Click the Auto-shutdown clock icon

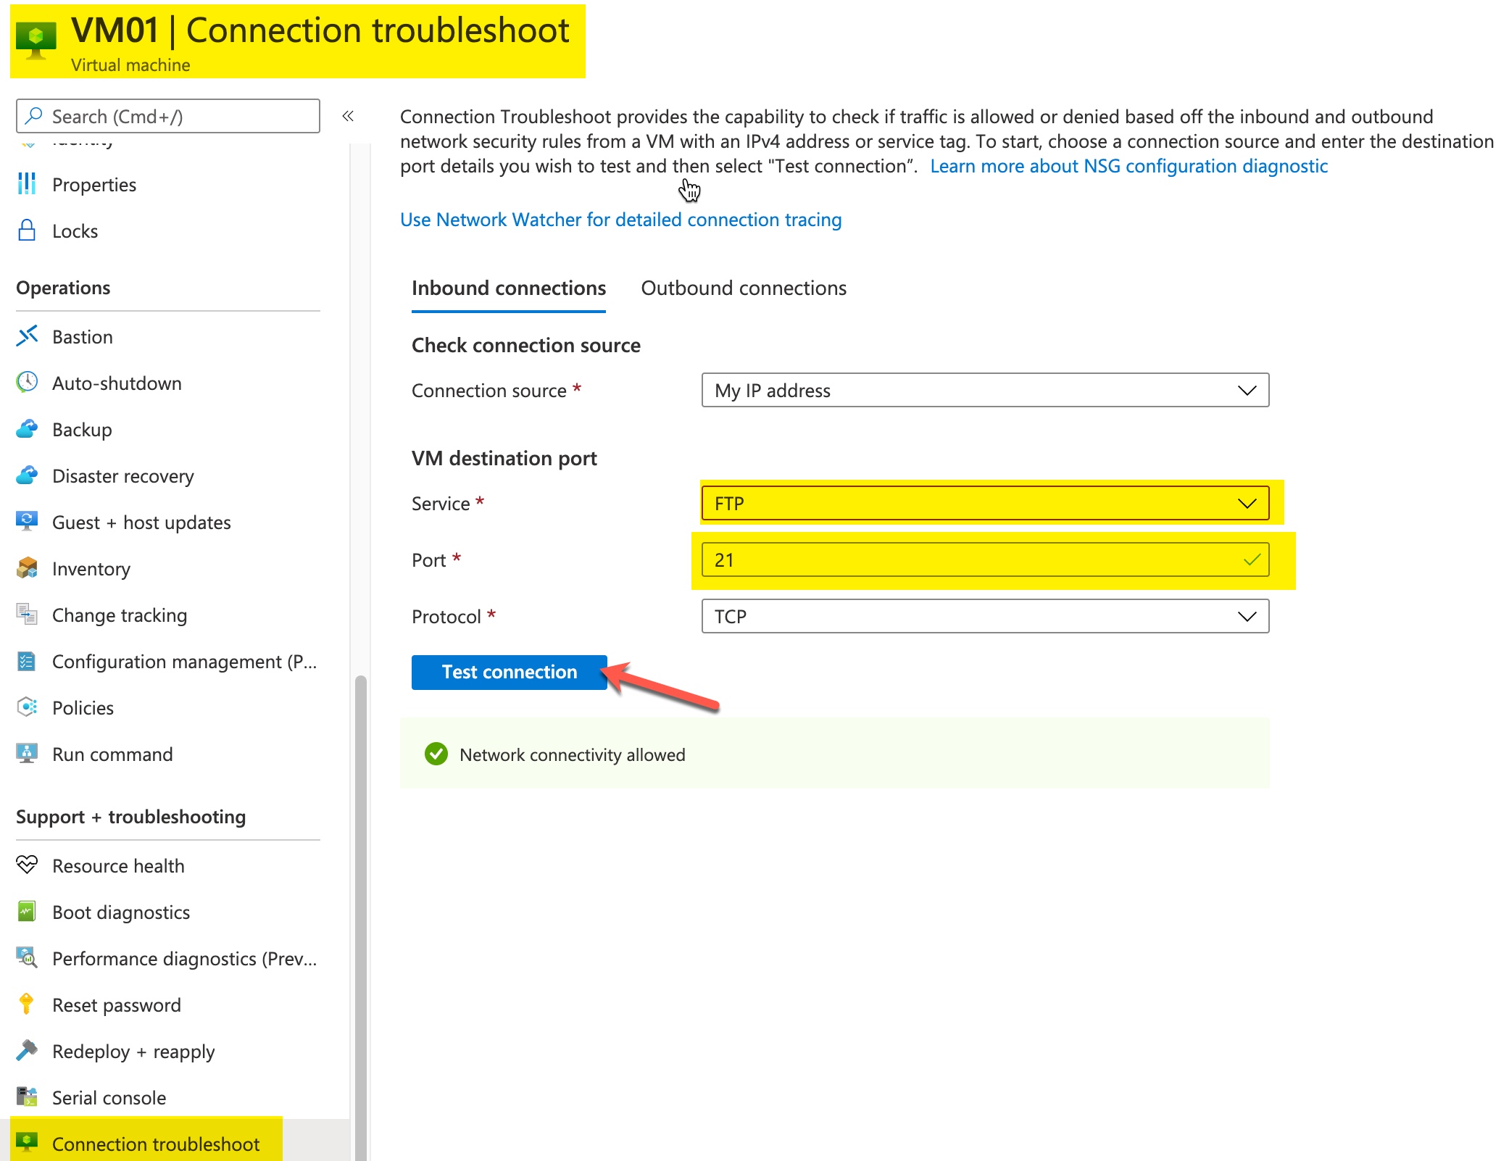click(x=27, y=383)
